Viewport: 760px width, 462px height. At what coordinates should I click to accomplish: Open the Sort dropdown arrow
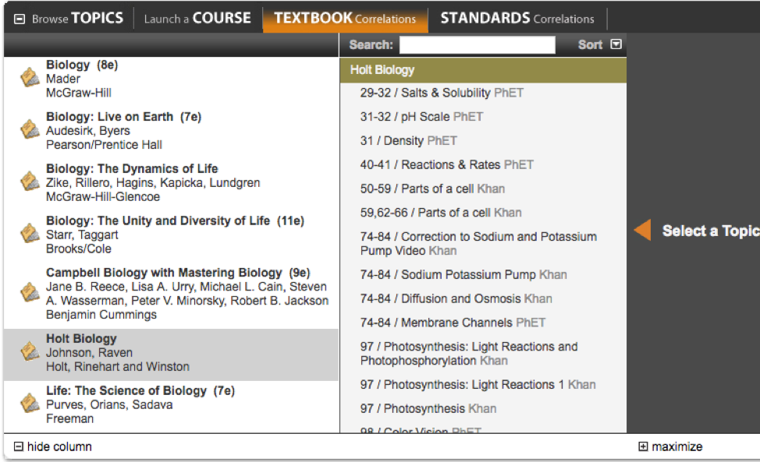616,44
